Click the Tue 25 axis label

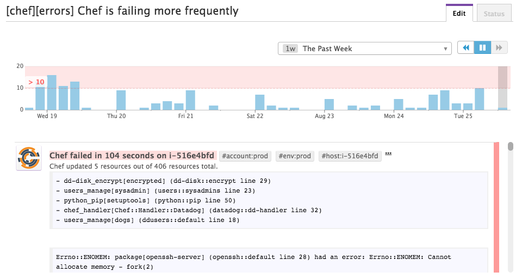(463, 116)
